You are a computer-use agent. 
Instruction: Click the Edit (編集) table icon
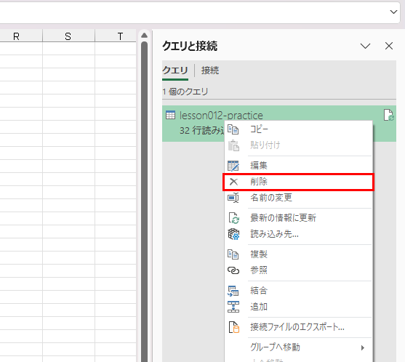(233, 166)
